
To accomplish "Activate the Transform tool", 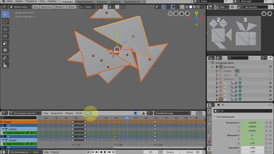I will (5, 50).
